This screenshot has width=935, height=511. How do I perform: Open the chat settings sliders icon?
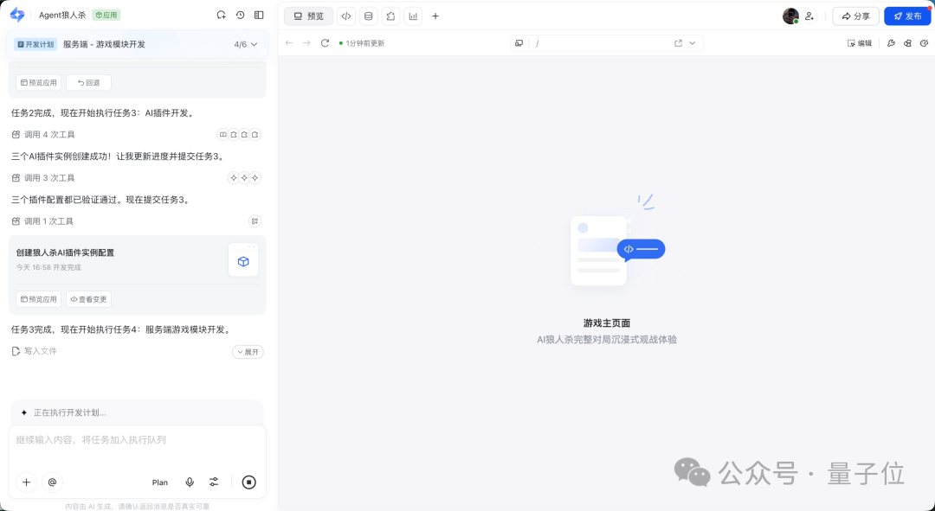[214, 482]
